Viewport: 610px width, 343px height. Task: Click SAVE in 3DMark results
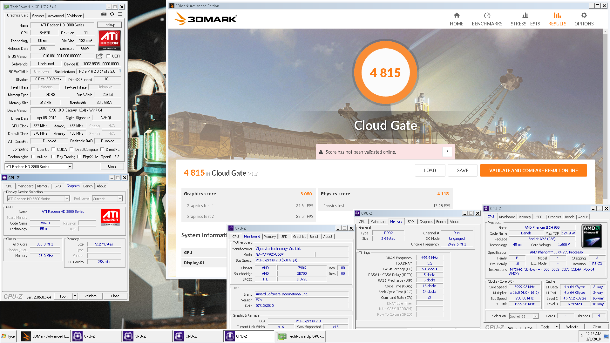pos(463,171)
